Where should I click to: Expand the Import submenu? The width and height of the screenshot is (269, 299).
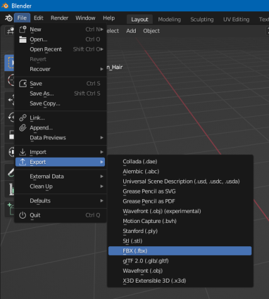point(60,152)
